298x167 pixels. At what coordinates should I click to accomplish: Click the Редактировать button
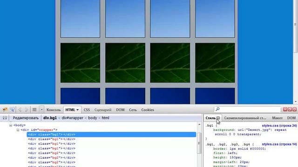click(x=26, y=118)
